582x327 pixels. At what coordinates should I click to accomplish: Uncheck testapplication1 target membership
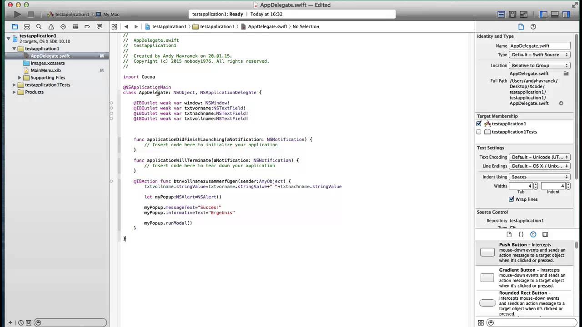479,124
